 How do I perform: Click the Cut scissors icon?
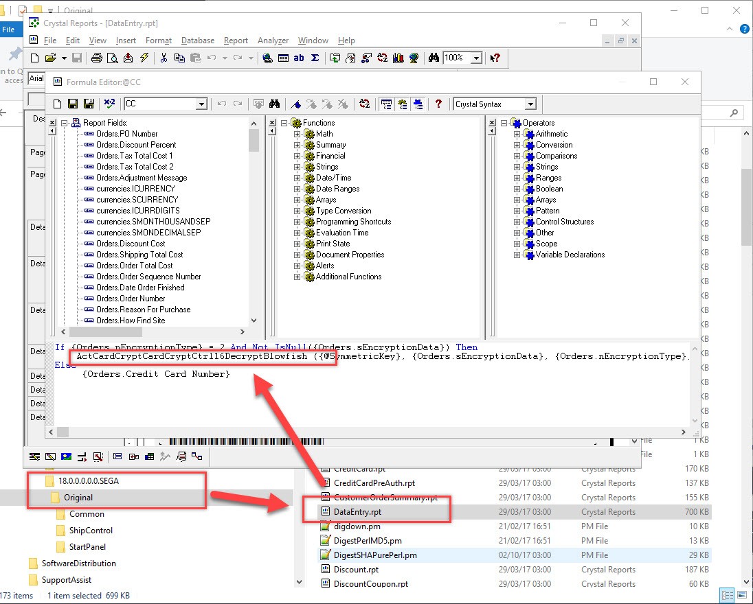pyautogui.click(x=164, y=58)
